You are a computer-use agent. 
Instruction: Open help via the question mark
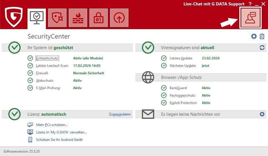click(x=250, y=4)
